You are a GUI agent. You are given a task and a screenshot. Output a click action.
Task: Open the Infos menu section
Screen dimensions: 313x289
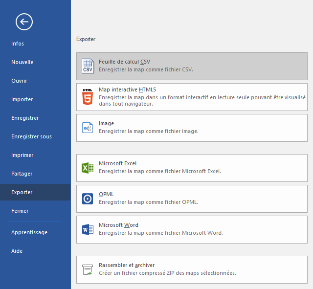click(x=18, y=44)
